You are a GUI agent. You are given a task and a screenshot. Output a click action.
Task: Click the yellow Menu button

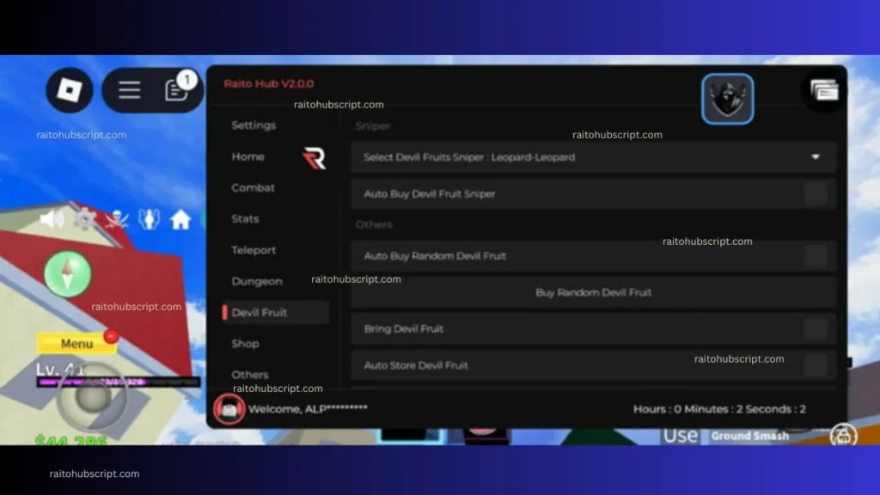point(76,344)
